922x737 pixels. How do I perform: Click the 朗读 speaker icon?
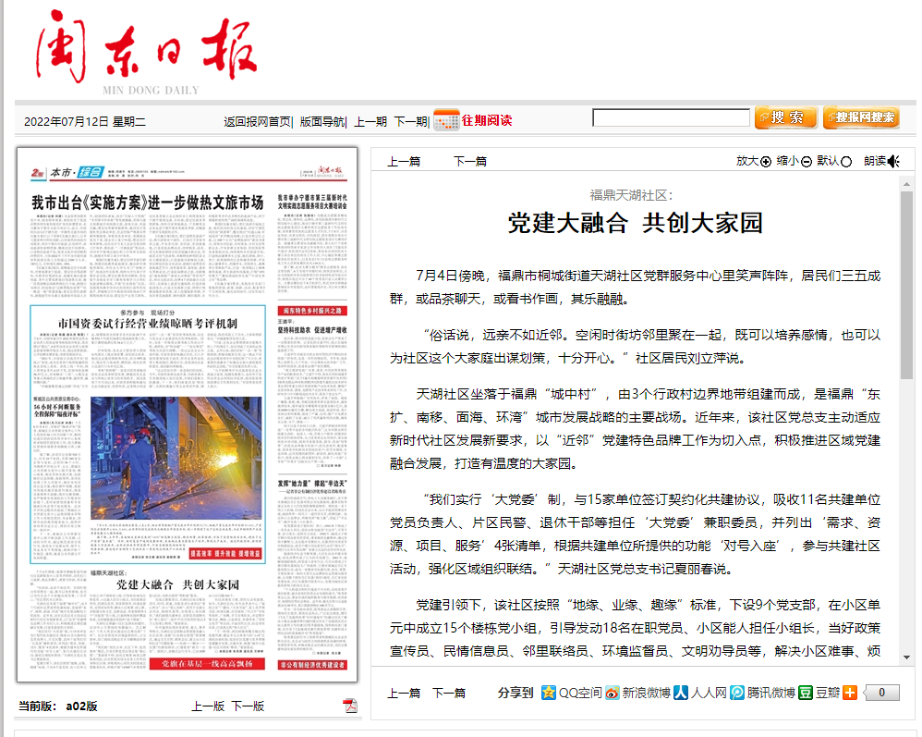(893, 161)
